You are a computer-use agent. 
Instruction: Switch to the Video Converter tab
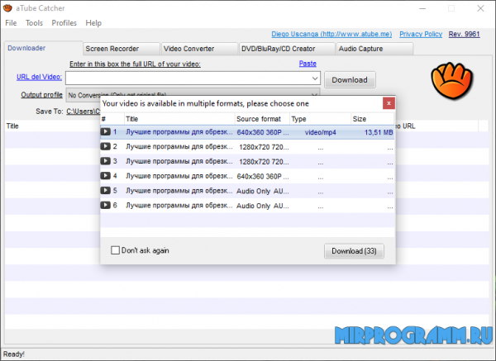click(199, 49)
